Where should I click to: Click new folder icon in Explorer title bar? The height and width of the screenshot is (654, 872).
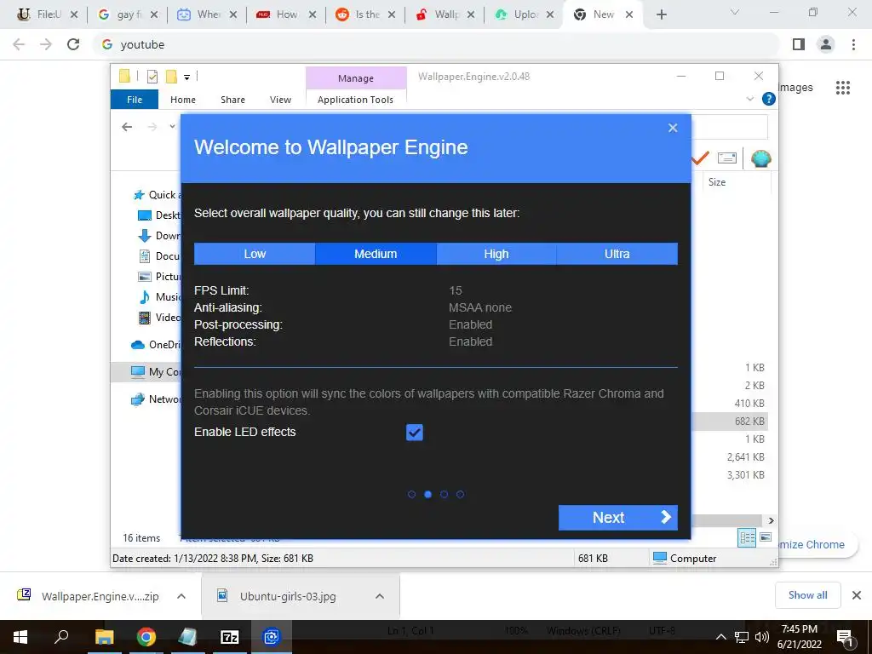click(x=171, y=77)
